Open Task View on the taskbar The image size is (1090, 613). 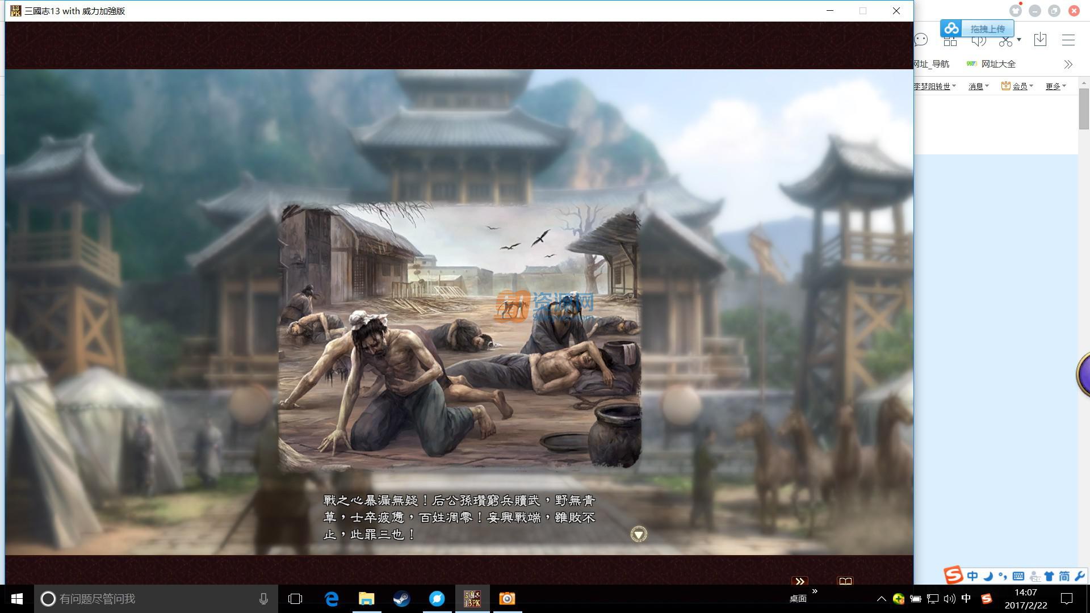[x=295, y=599]
